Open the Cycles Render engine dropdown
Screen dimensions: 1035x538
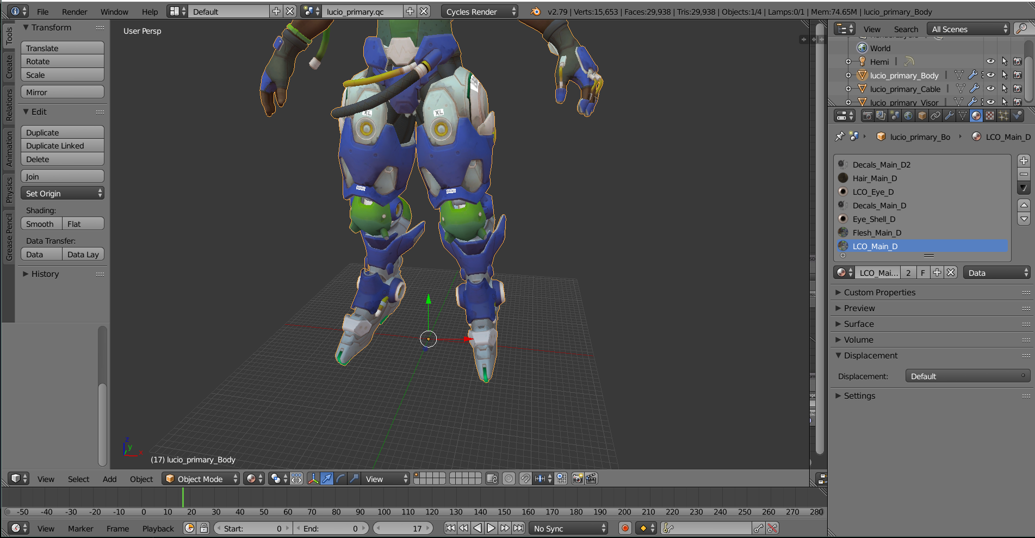(x=479, y=11)
